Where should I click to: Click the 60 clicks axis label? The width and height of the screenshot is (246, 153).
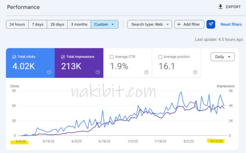[14, 106]
